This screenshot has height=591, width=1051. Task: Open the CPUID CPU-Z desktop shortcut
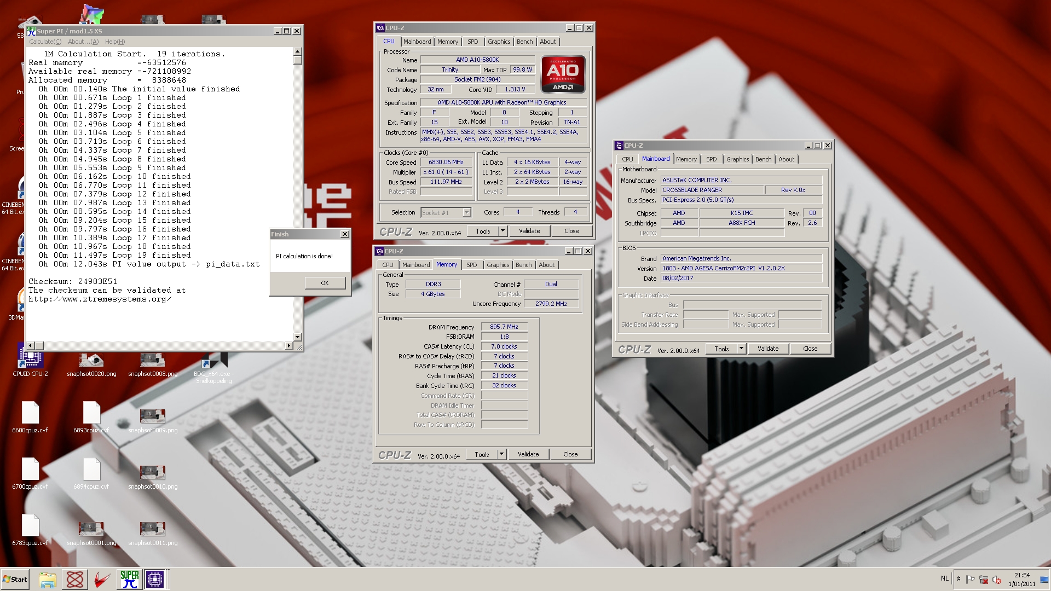coord(30,361)
